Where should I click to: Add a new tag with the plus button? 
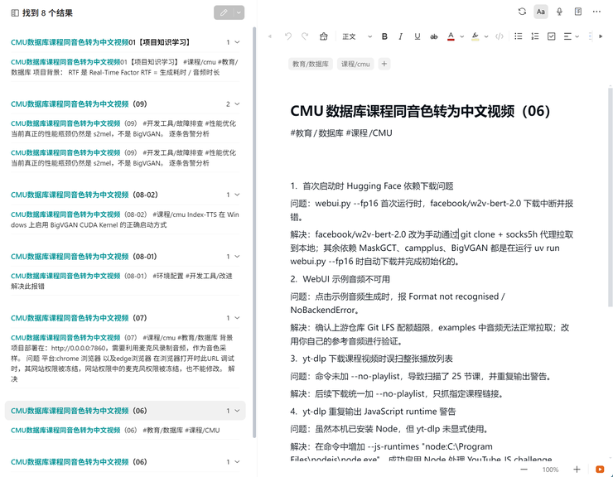coord(384,64)
